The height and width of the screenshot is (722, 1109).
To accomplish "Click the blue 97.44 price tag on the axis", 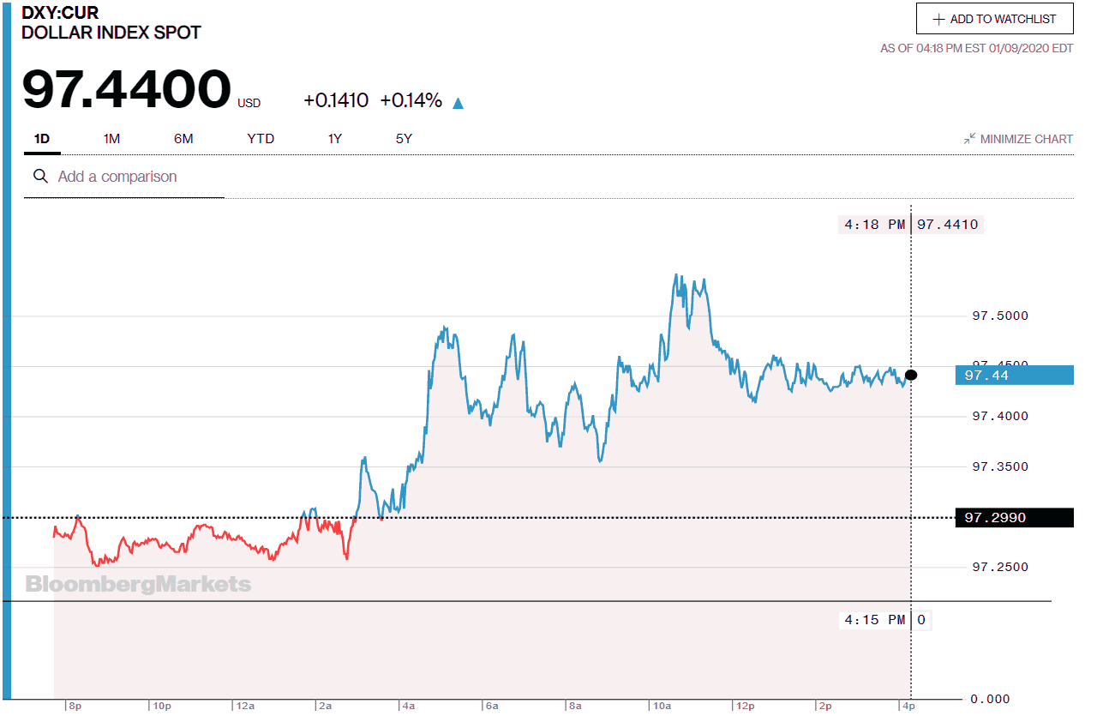I will click(x=1014, y=375).
